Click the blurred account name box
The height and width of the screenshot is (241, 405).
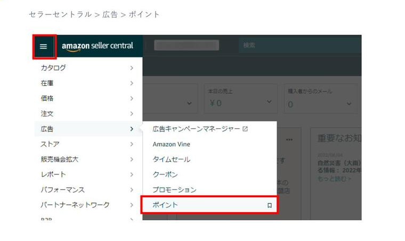click(187, 45)
